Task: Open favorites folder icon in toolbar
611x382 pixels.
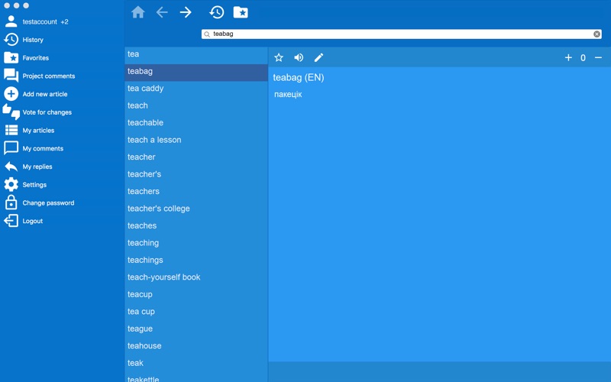Action: tap(241, 12)
